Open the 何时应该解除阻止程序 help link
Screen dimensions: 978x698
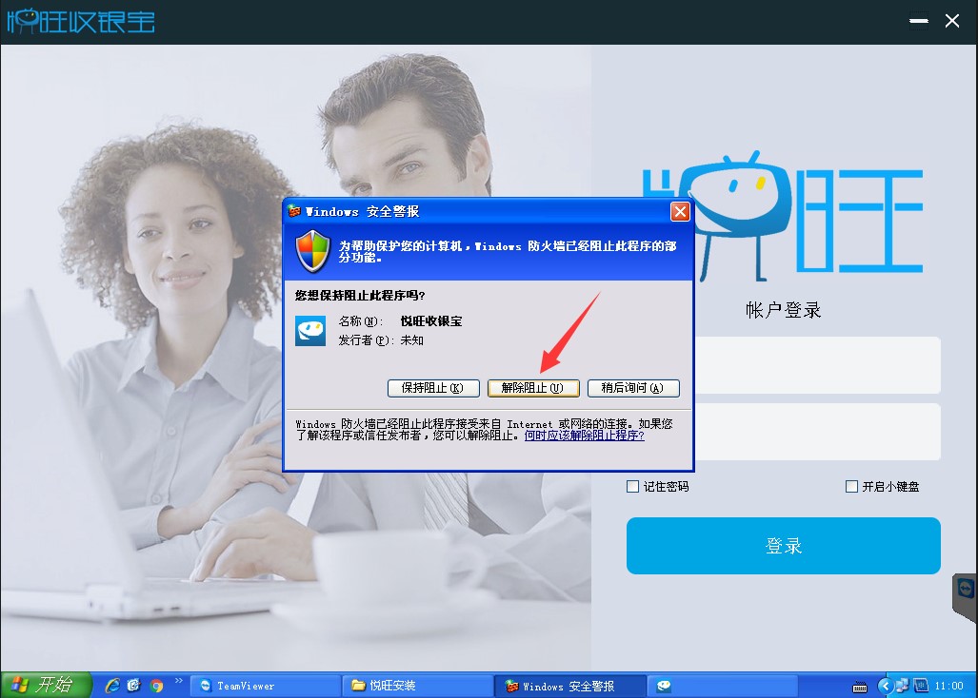pyautogui.click(x=584, y=436)
